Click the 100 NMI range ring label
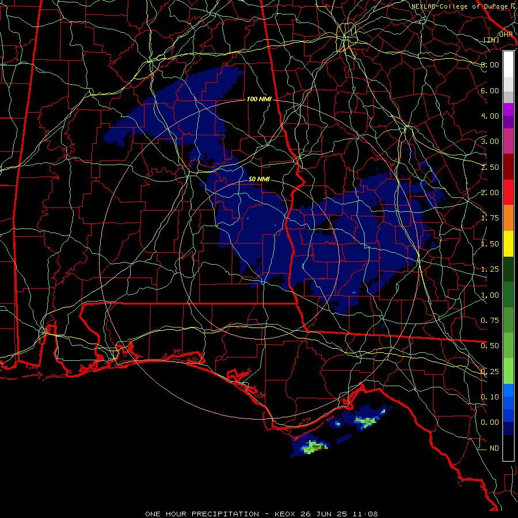The height and width of the screenshot is (518, 518). pyautogui.click(x=259, y=99)
